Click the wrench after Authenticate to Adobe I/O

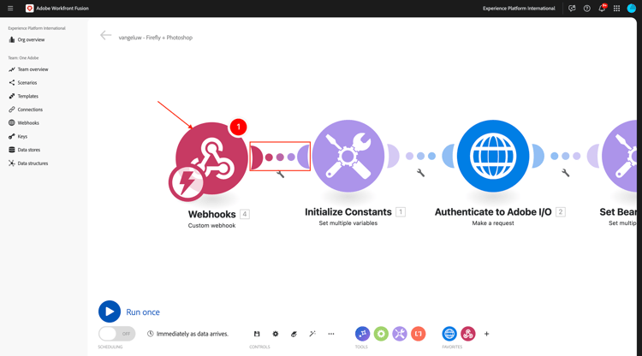[566, 173]
